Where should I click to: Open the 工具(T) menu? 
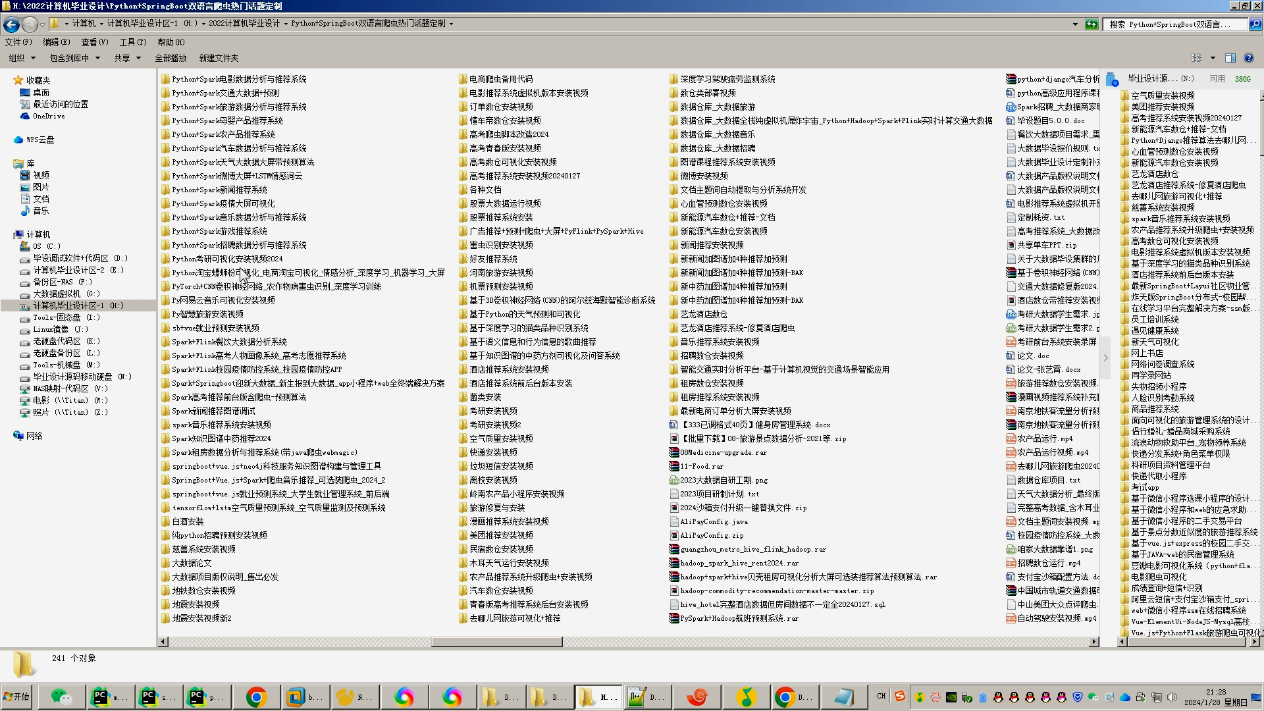coord(132,42)
